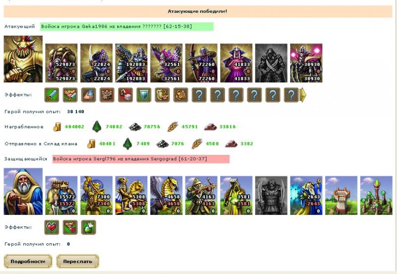
Task: Click the handshake with sword effect icon
Action: tap(70, 95)
